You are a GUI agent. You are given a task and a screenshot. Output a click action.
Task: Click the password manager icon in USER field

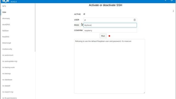pos(134,20)
